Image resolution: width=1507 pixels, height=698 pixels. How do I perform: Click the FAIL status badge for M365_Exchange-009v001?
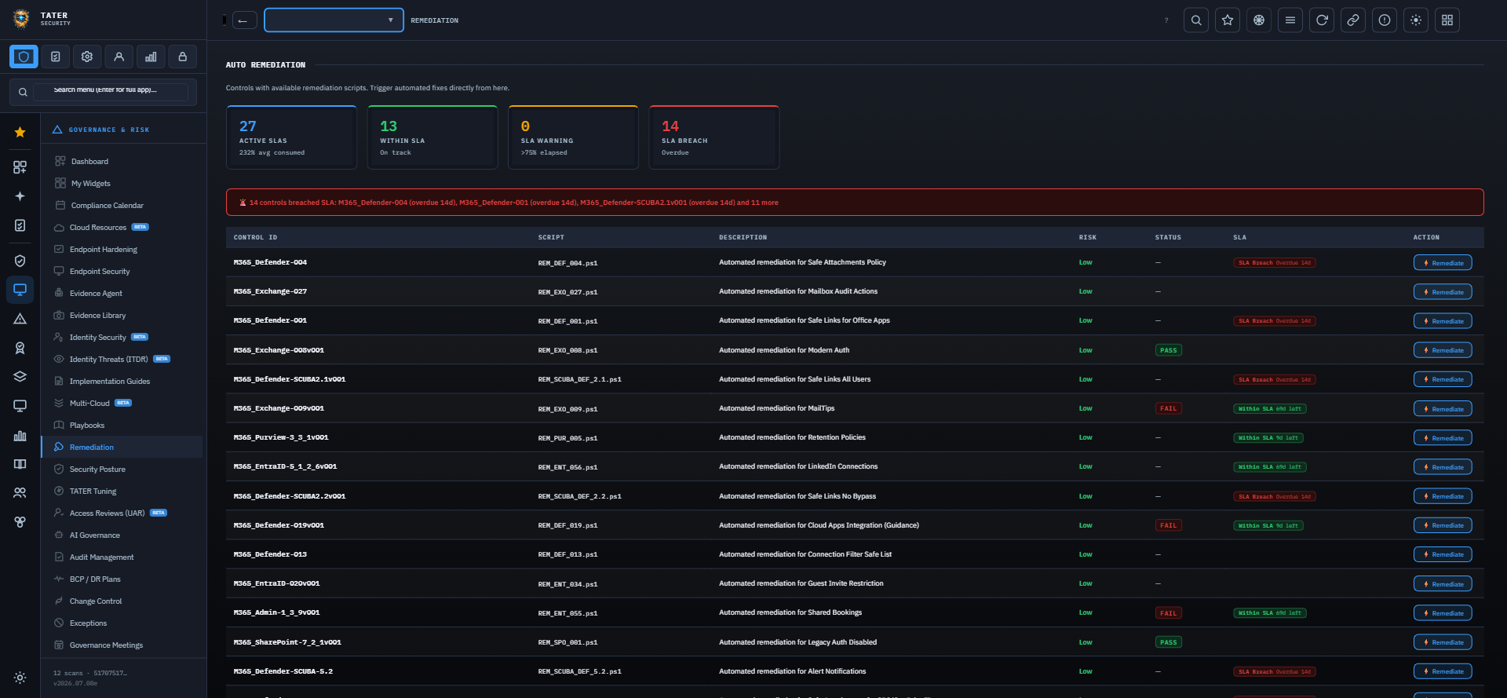[x=1169, y=408]
